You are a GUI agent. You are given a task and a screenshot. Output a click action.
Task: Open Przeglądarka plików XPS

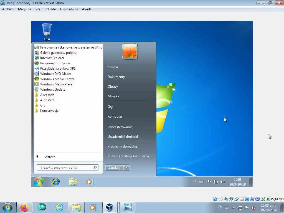tap(55, 69)
